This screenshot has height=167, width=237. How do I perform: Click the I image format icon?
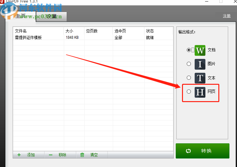coord(200,64)
